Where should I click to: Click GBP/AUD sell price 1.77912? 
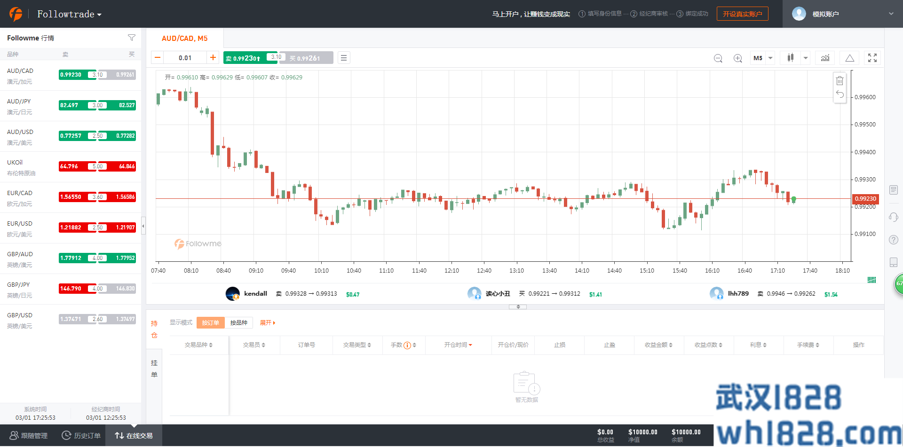point(78,258)
